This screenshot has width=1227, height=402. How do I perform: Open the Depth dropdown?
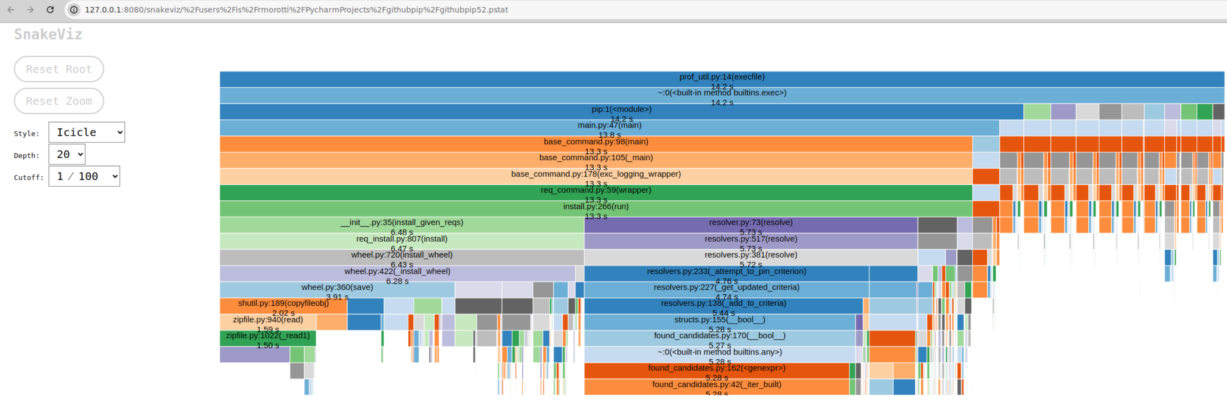pos(67,154)
